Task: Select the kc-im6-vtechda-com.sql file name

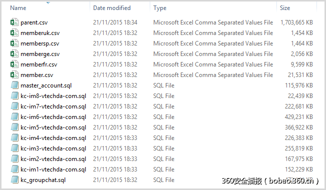Action: click(53, 117)
